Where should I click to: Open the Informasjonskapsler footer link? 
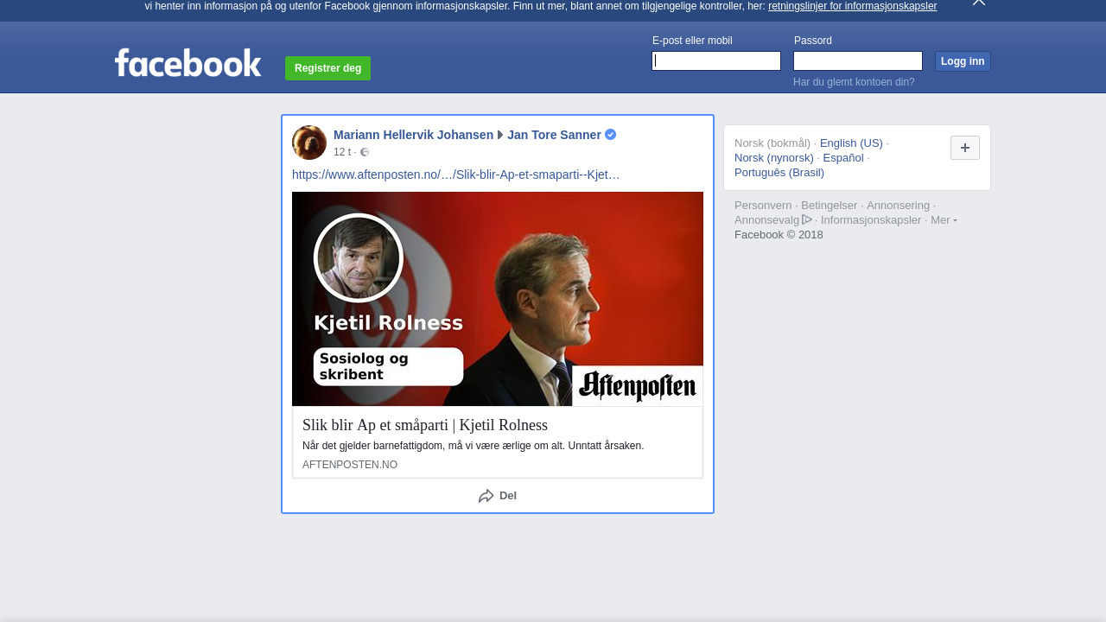pyautogui.click(x=871, y=220)
